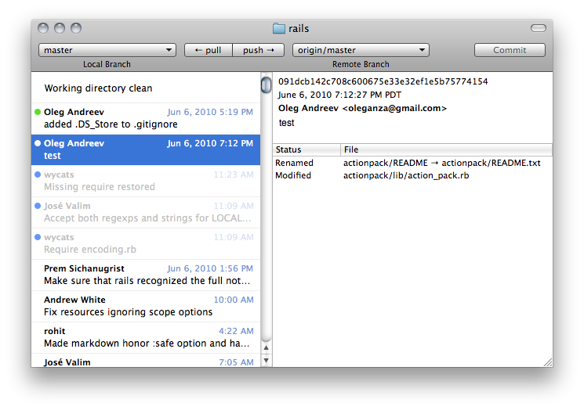Click blue dot beside Require encoding.rb commit
Viewport: 584px width, 410px height.
[x=38, y=237]
